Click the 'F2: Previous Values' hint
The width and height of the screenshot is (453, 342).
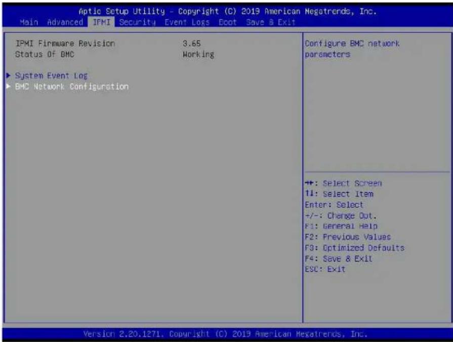[348, 237]
